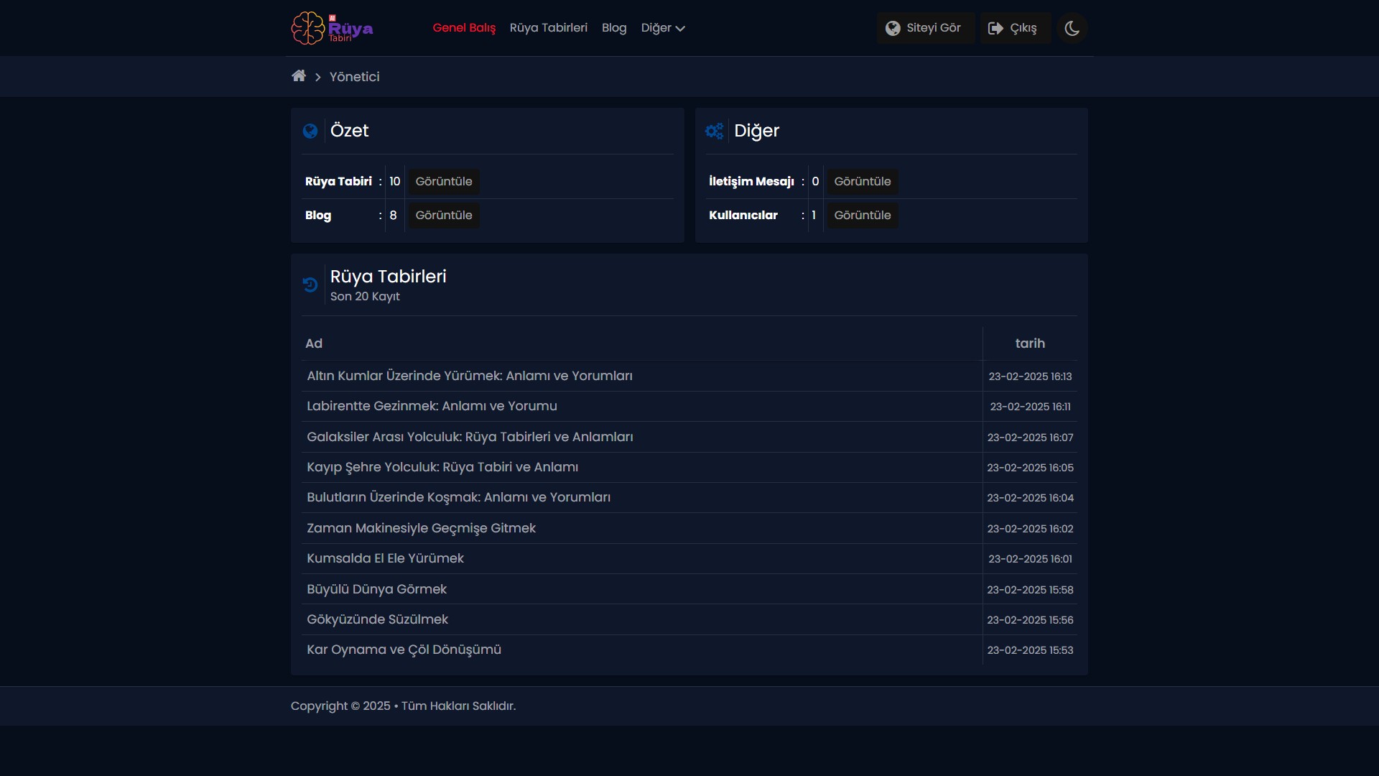Click the Siteyi Gör button
The width and height of the screenshot is (1379, 776).
[x=925, y=28]
